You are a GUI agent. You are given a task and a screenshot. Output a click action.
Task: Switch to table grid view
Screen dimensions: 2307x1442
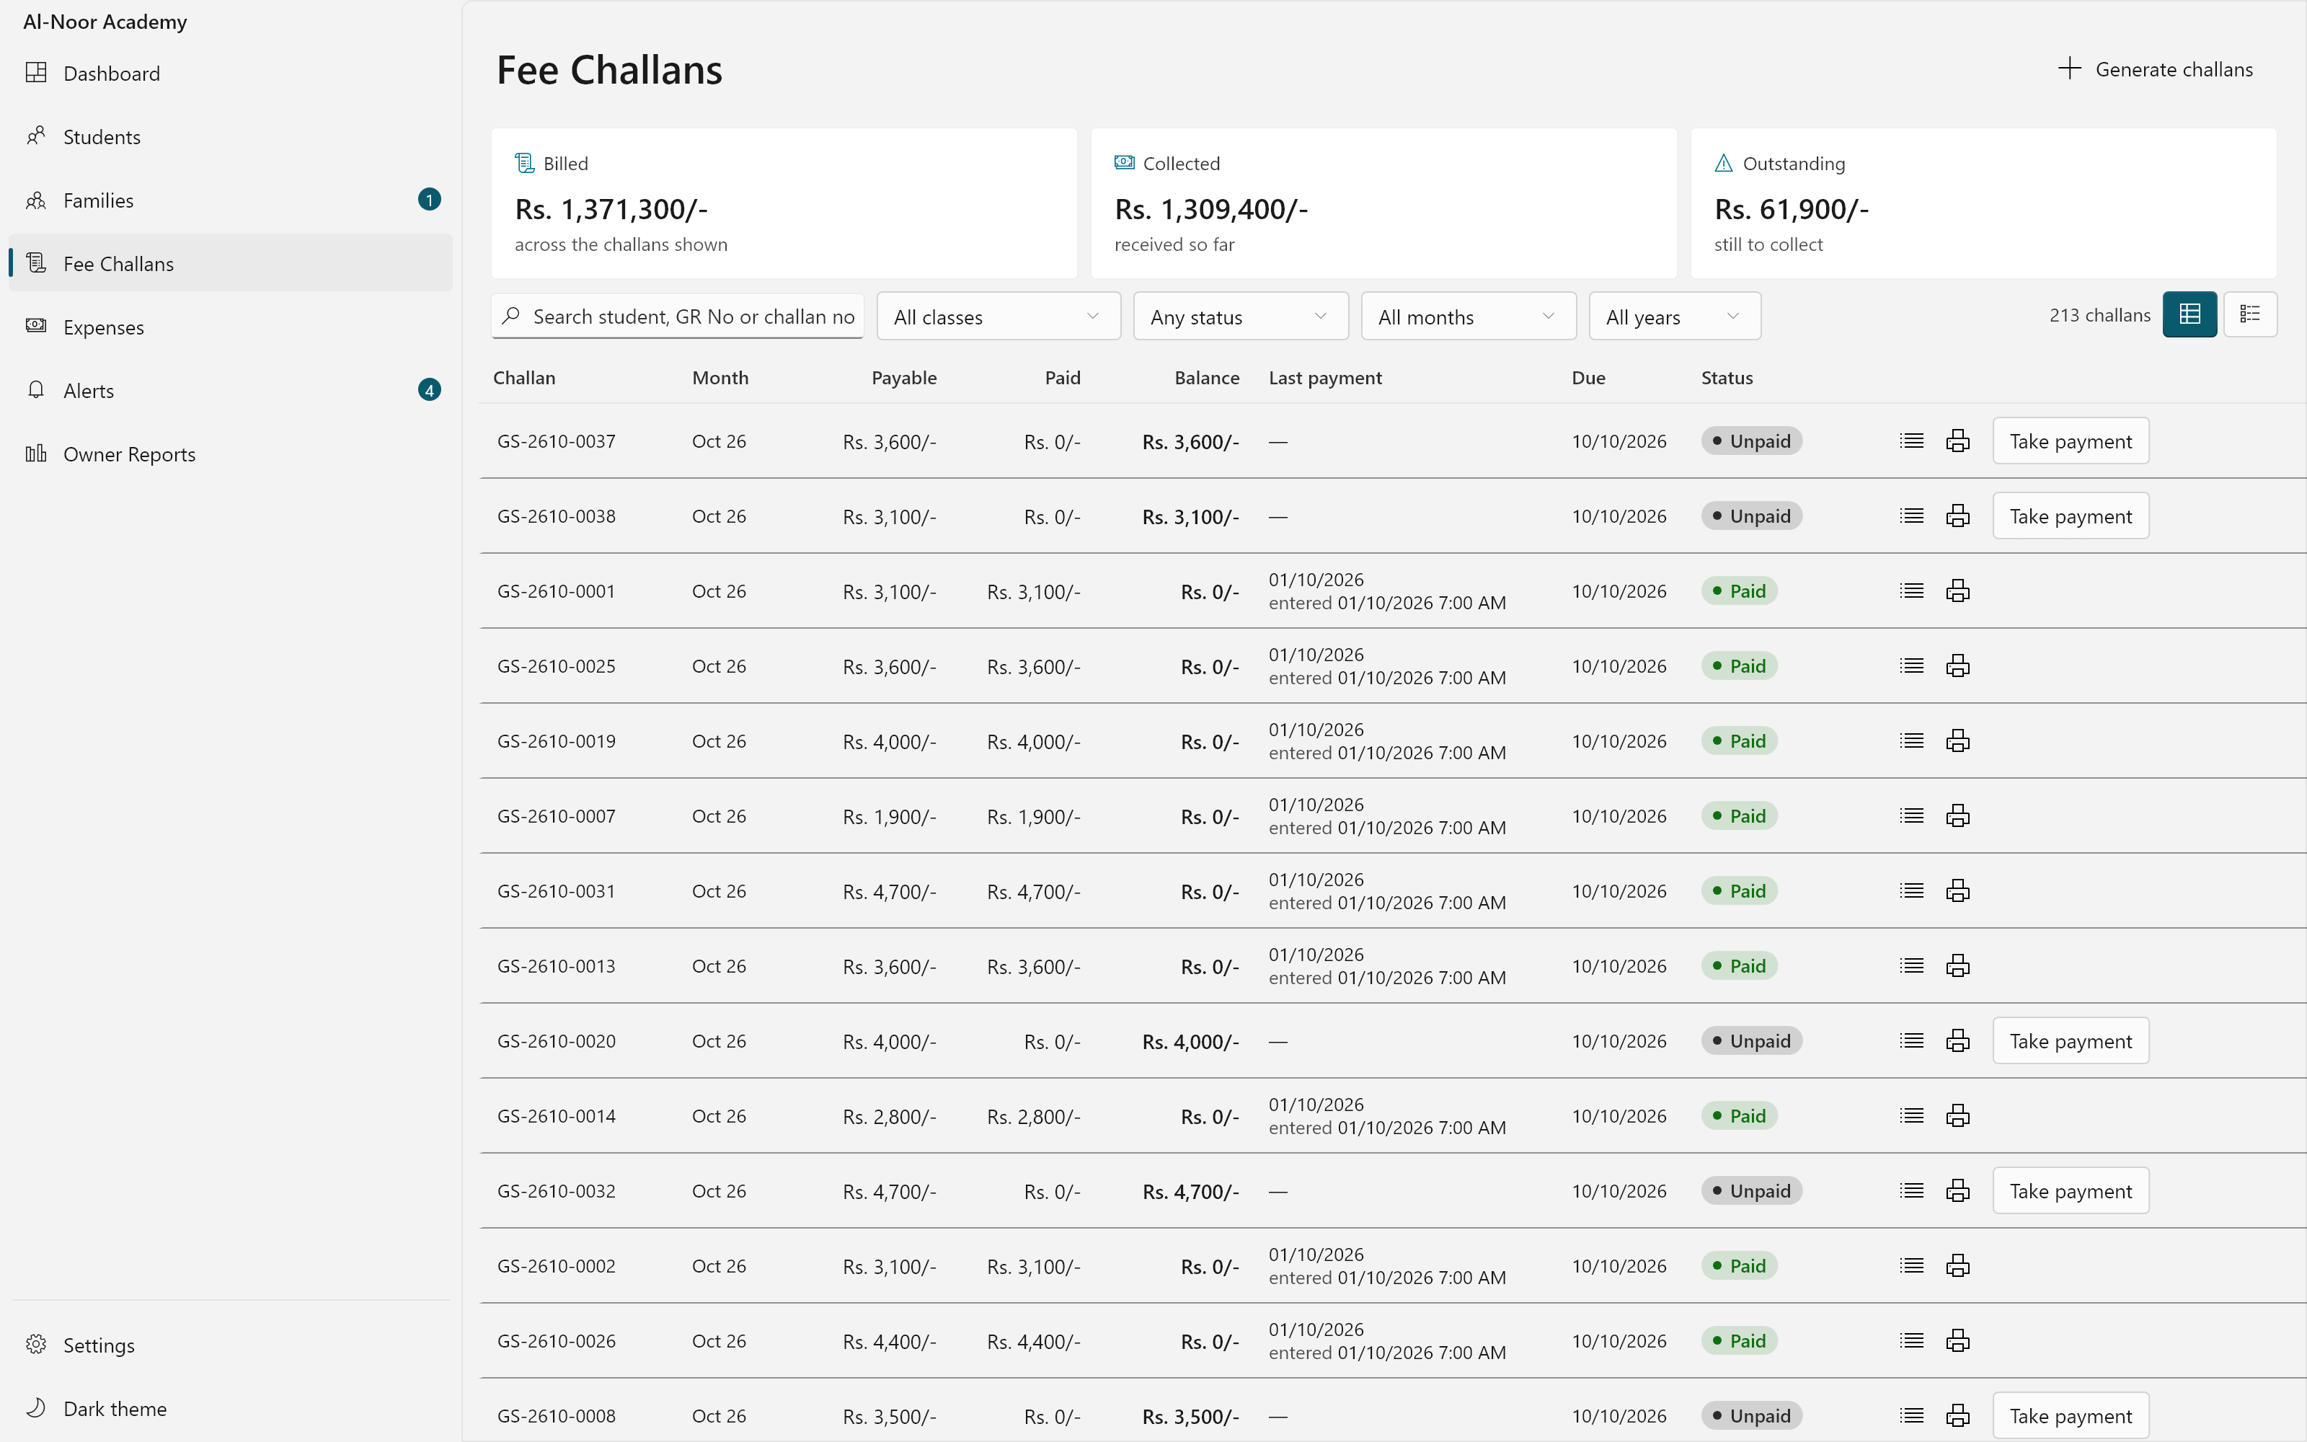pos(2189,315)
